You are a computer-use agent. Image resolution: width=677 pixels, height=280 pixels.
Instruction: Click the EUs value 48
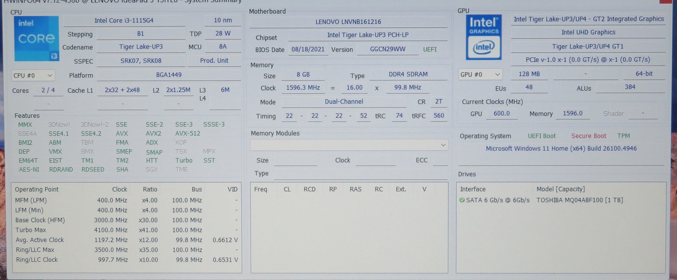point(529,87)
